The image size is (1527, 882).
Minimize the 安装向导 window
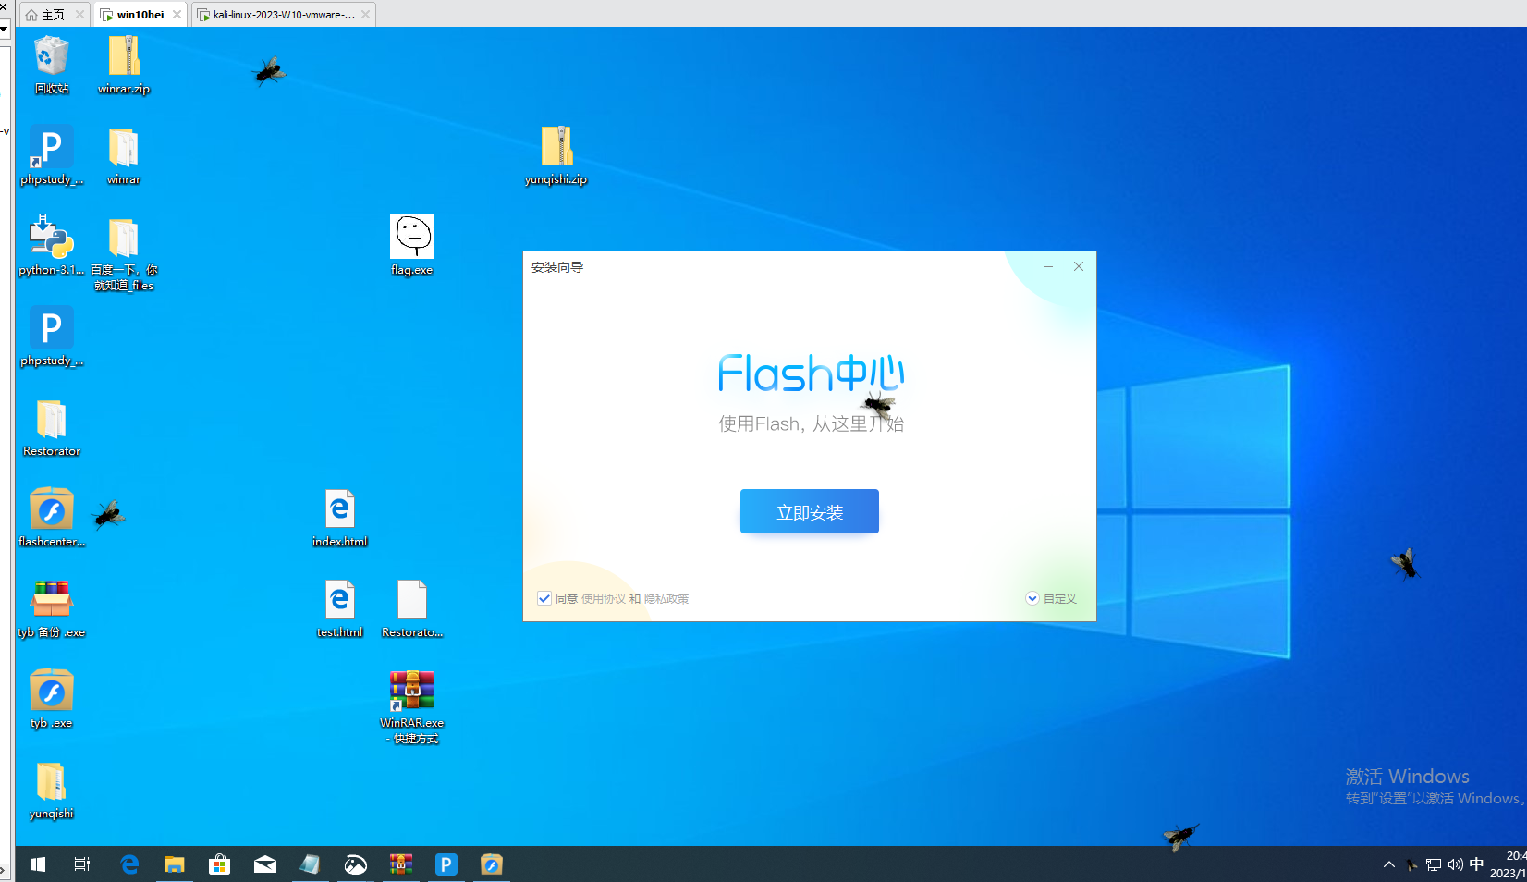coord(1048,266)
